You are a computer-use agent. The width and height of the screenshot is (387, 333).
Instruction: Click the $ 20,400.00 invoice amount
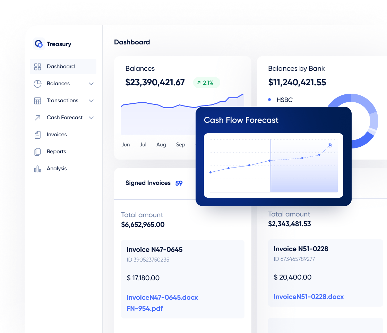coord(292,277)
